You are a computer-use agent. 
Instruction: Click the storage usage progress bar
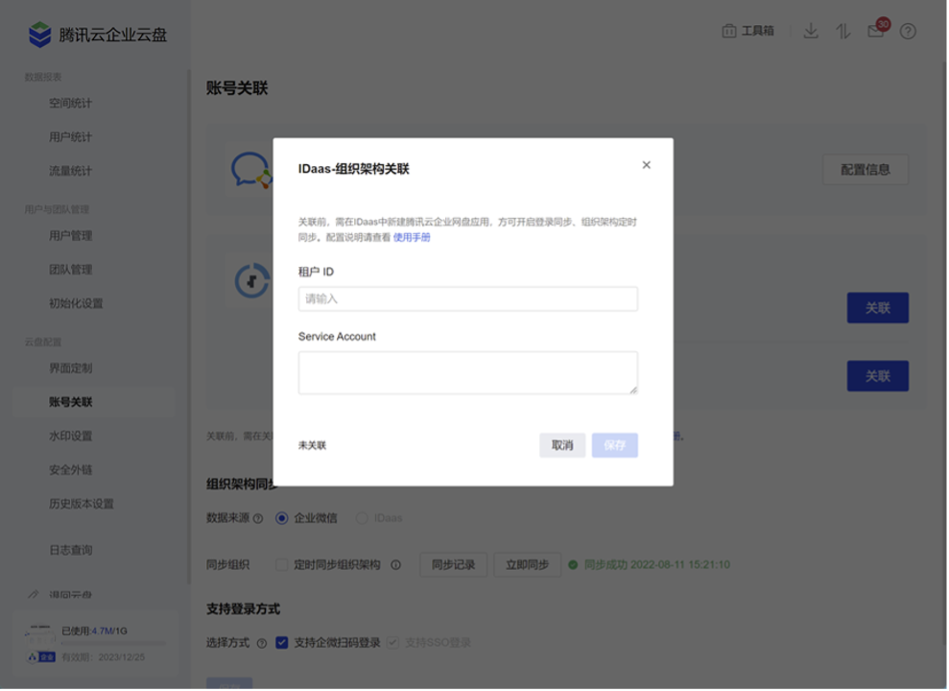click(x=114, y=644)
